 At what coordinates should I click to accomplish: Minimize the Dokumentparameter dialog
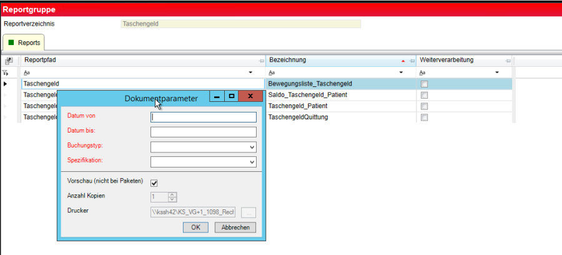click(x=217, y=96)
